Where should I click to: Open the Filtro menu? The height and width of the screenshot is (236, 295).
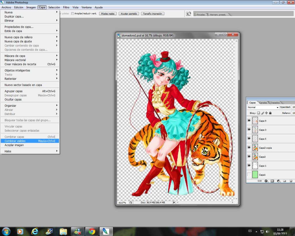click(66, 7)
